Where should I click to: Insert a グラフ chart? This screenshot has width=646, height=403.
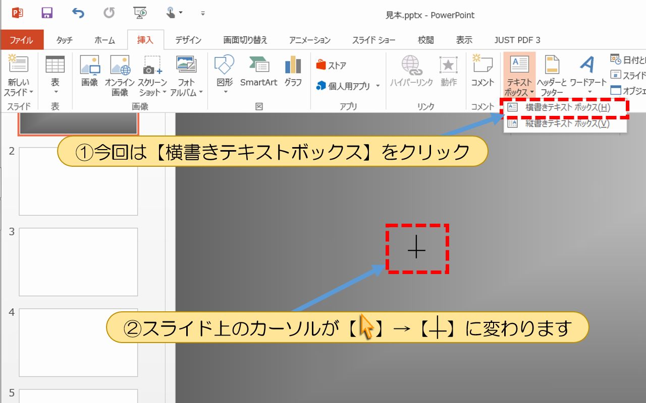(293, 71)
